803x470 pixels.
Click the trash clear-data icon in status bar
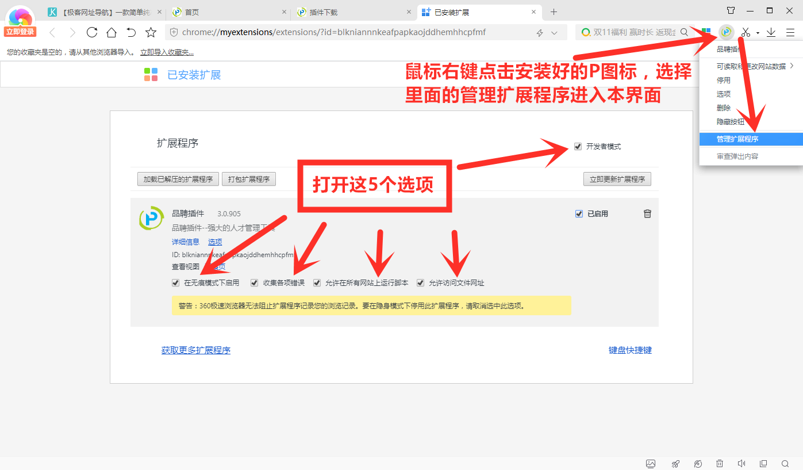[x=720, y=463]
